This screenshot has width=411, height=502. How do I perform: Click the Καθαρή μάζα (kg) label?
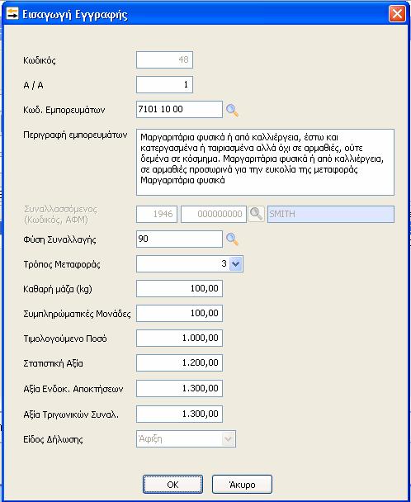58,290
